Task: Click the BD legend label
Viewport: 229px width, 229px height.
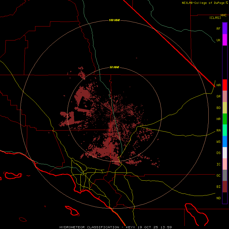Action: pos(218,108)
